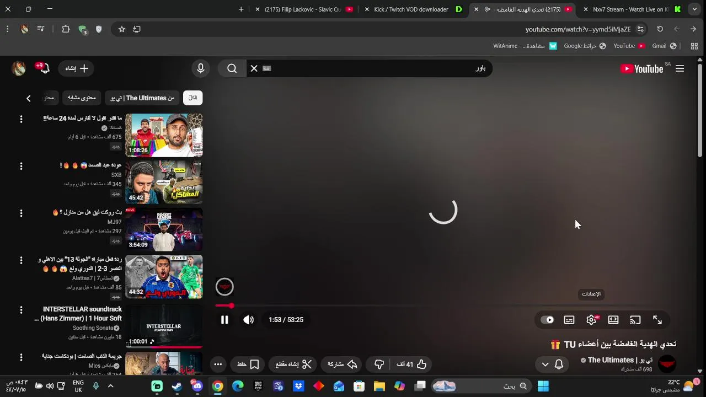Open the 1:08:26 video thumbnail
Image resolution: width=706 pixels, height=397 pixels.
point(164,135)
